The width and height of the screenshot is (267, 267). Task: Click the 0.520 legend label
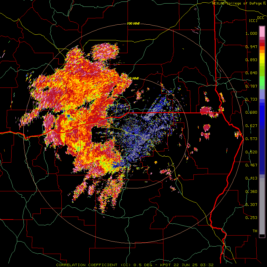(251, 152)
